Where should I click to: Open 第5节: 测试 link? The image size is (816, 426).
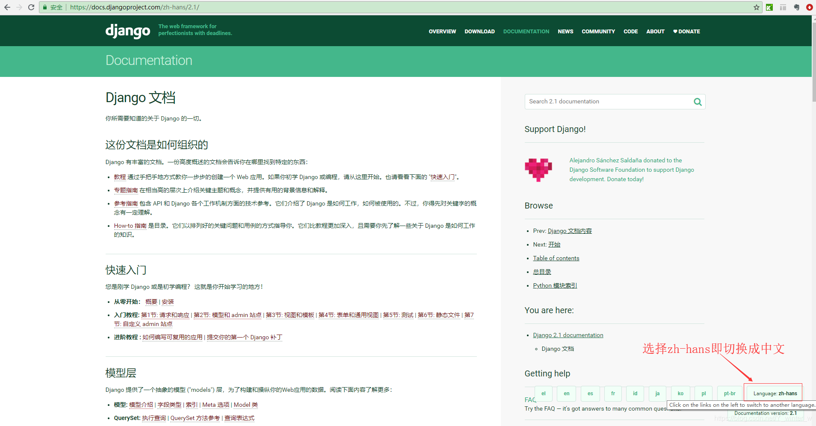coord(398,315)
